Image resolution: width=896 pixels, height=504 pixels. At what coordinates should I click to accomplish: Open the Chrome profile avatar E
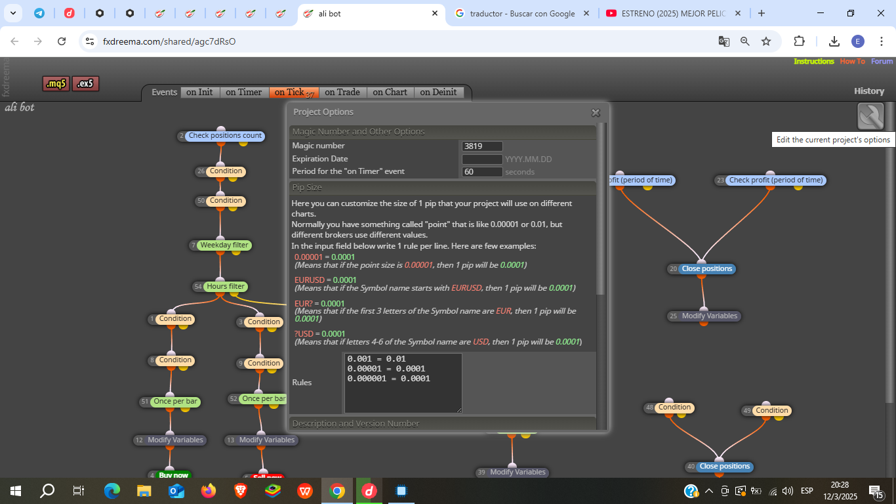(x=858, y=41)
